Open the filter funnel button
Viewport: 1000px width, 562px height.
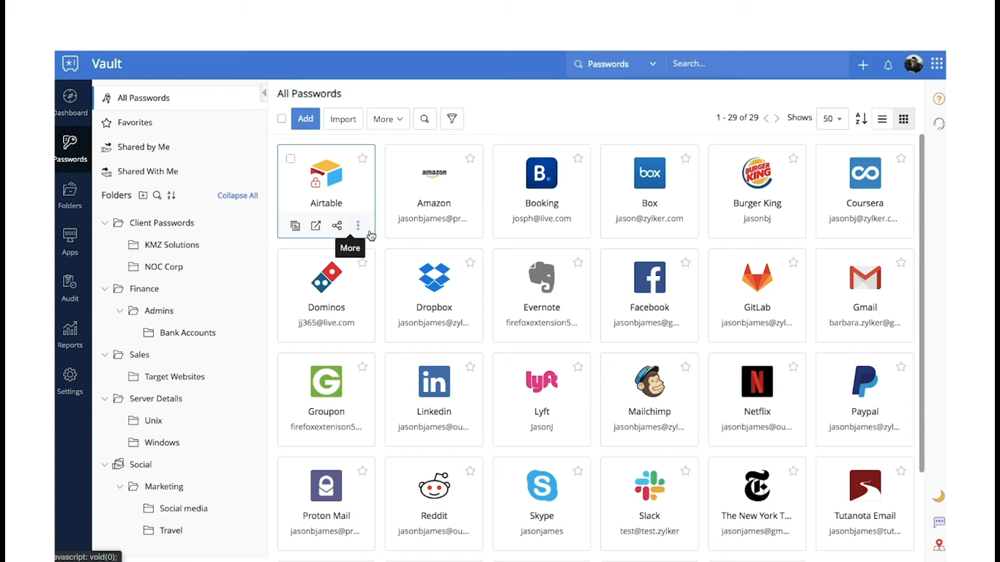click(452, 119)
